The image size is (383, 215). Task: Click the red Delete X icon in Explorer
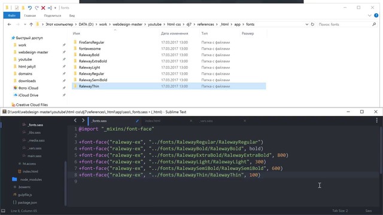pos(43,8)
